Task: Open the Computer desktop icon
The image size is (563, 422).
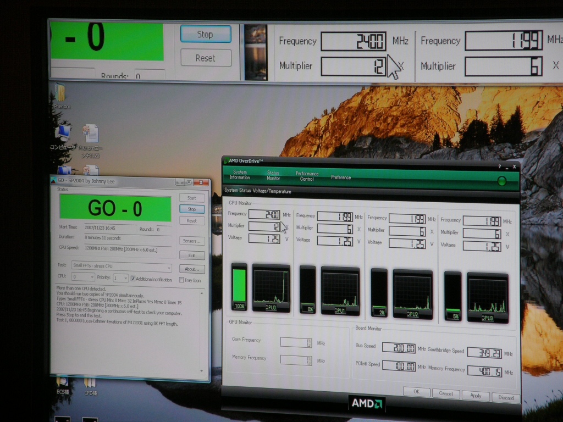Action: click(x=63, y=134)
